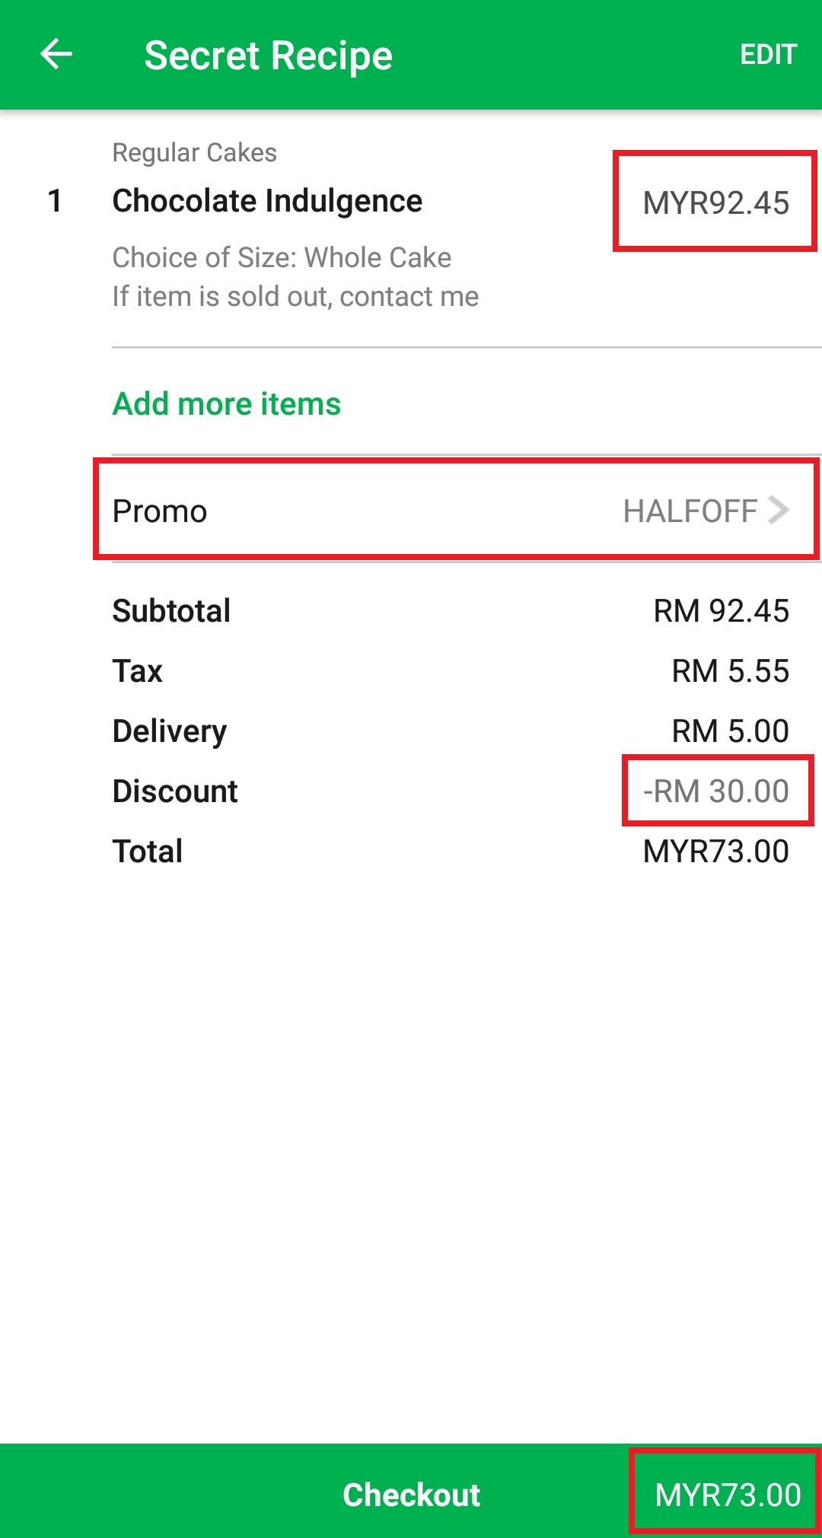
Task: Tap the HALFOFF promo code
Action: pos(690,511)
